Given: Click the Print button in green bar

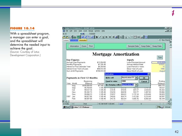Looking at the screenshot, I should pyautogui.click(x=91, y=46).
